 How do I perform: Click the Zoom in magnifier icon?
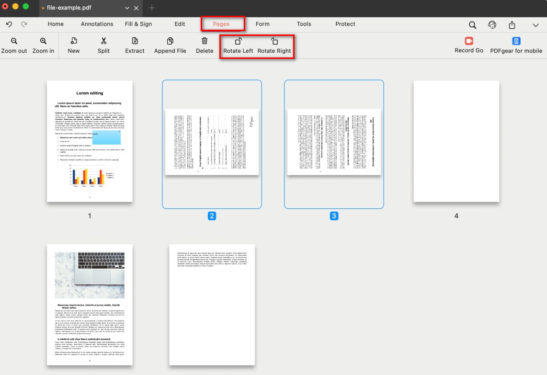click(43, 42)
